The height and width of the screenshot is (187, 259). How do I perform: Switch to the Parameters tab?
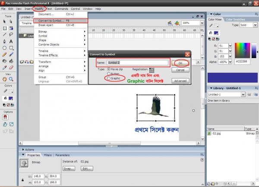click(63, 155)
